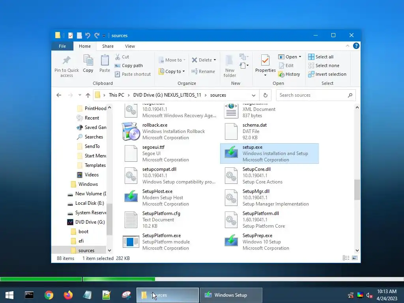Click Paste shortcut in ribbon
Image resolution: width=404 pixels, height=303 pixels.
[x=133, y=74]
